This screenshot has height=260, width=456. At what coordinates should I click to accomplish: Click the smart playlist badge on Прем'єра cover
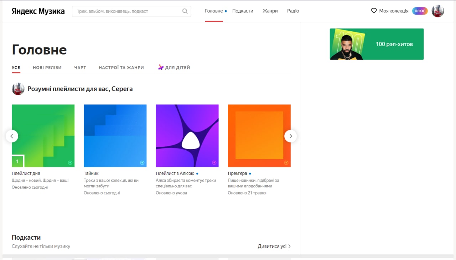[286, 163]
